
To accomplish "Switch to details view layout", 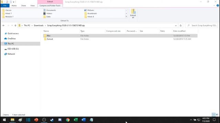I will tap(213, 115).
